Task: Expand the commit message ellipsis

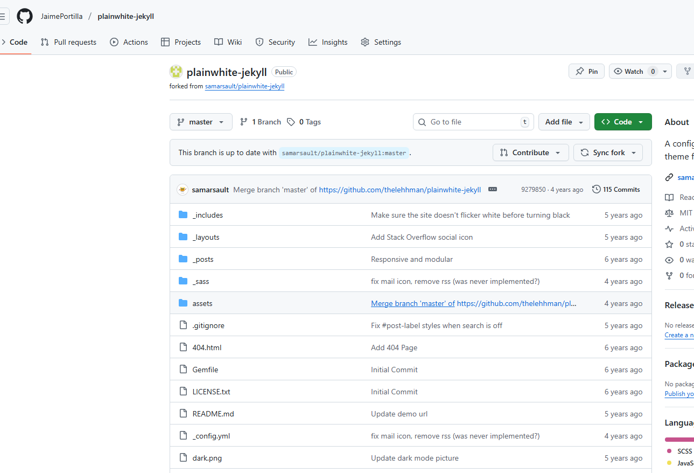Action: [x=492, y=190]
